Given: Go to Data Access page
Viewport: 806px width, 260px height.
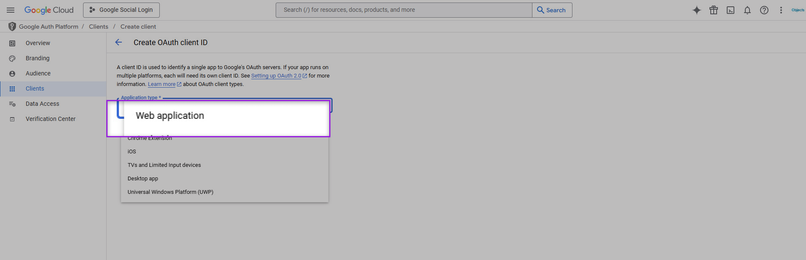Looking at the screenshot, I should [x=42, y=104].
